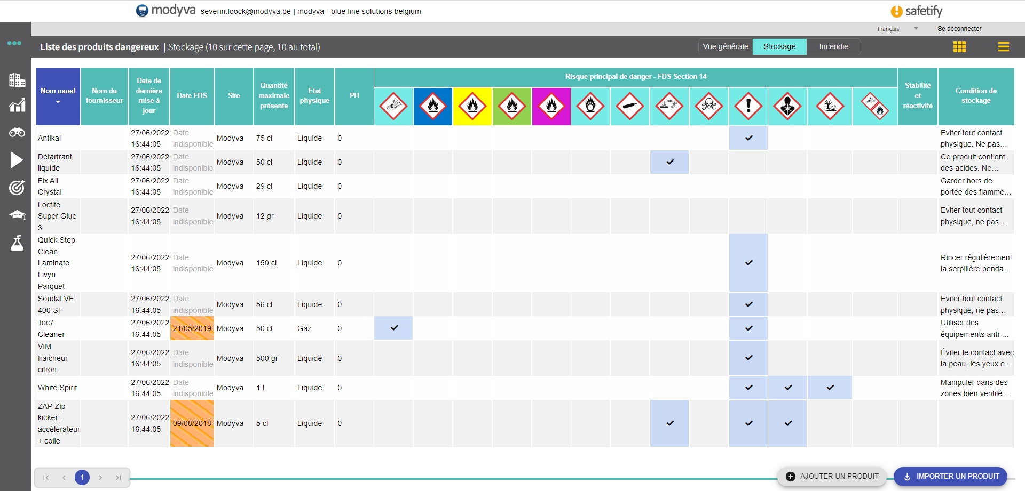Click the modyva logo
The image size is (1025, 491).
165,10
